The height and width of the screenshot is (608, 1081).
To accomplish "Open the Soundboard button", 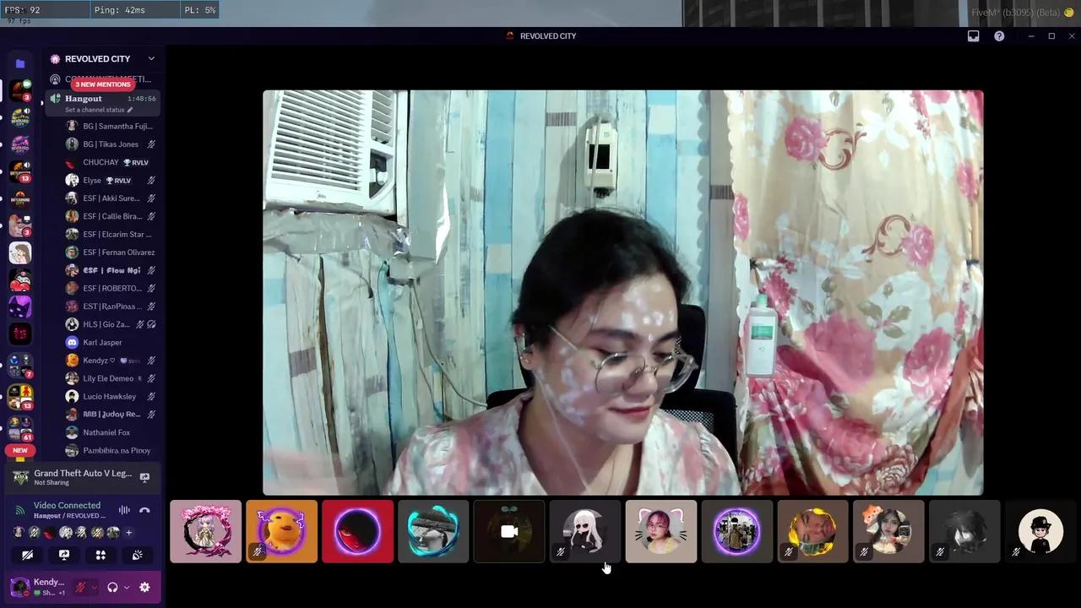I will click(137, 555).
